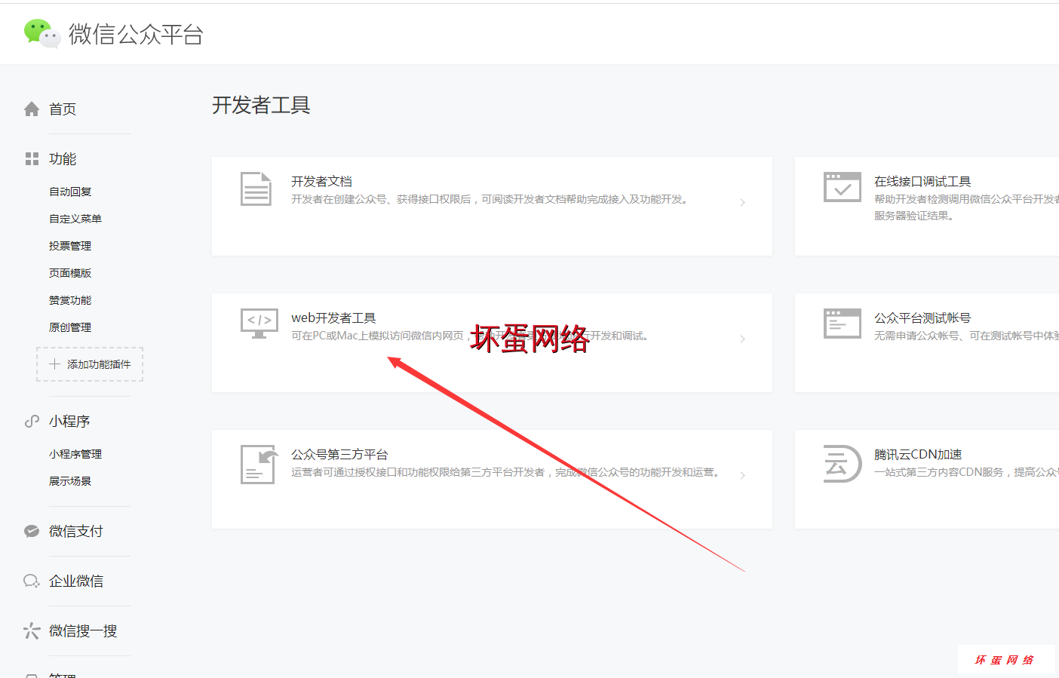The width and height of the screenshot is (1059, 678).
Task: Click the home icon beside 首页
Action: pyautogui.click(x=32, y=109)
